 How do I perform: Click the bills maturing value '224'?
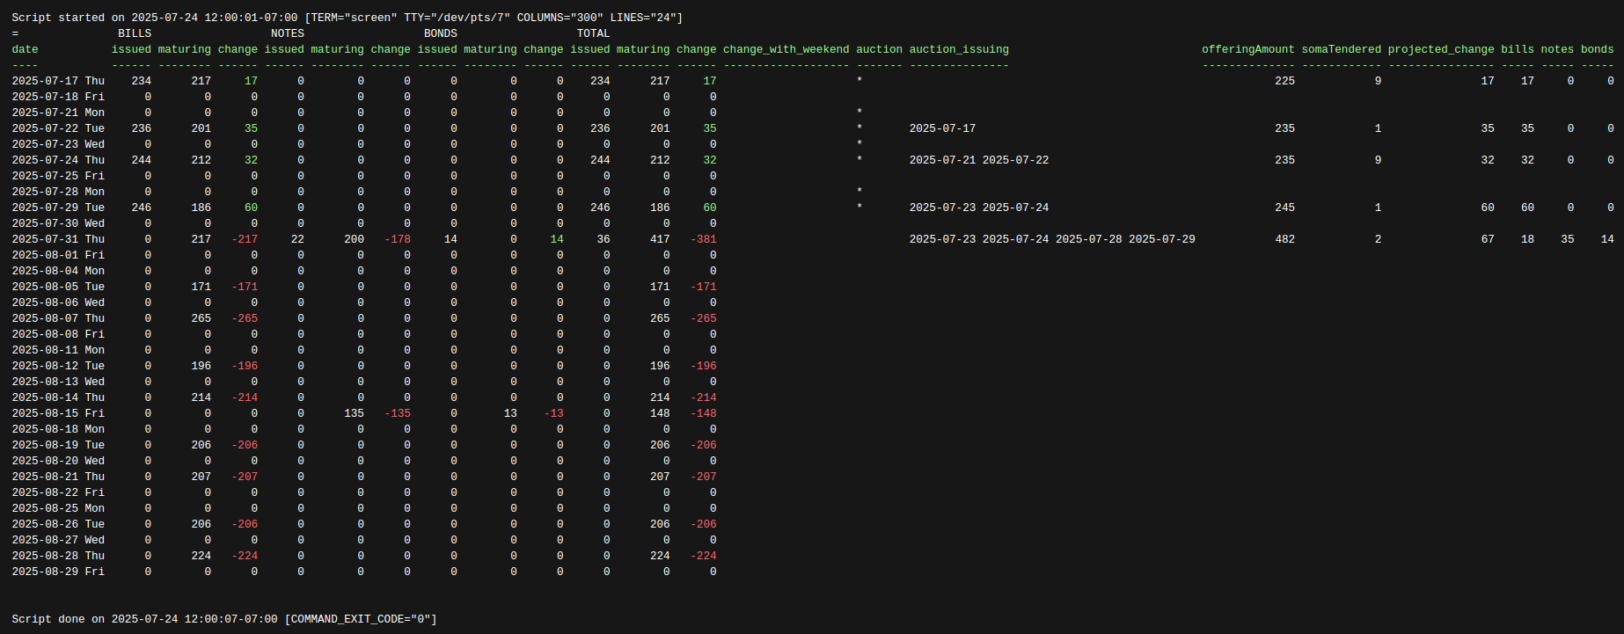pyautogui.click(x=201, y=556)
